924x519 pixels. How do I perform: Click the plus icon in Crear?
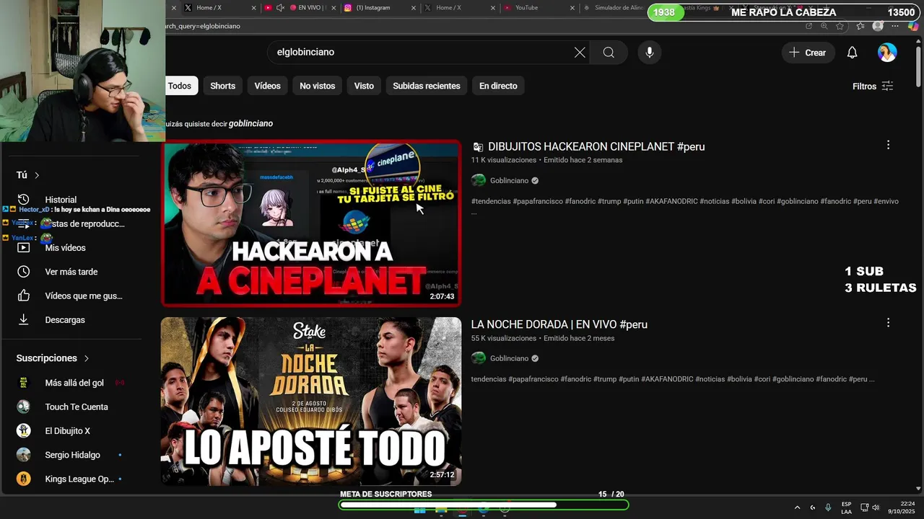click(x=794, y=53)
